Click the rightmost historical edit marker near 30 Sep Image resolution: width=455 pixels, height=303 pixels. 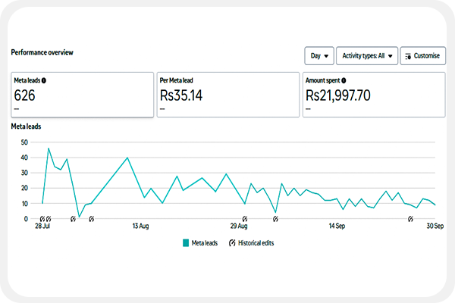pos(411,219)
